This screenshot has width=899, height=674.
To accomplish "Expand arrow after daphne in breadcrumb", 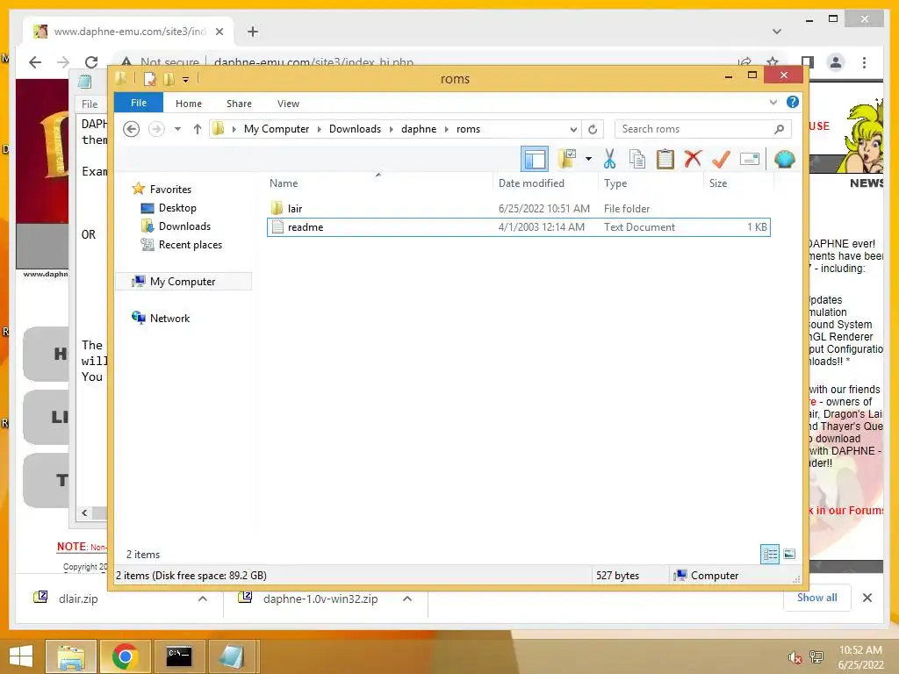I will 447,130.
